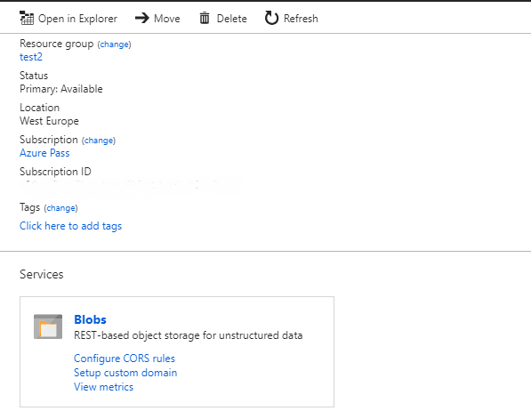
Task: Select the Move command text
Action: click(x=167, y=19)
